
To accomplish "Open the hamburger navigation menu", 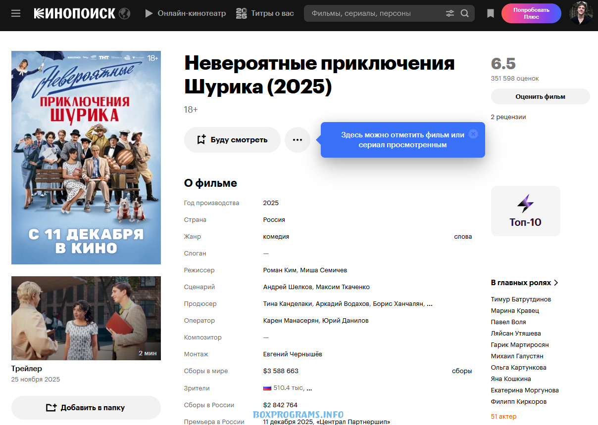I will (x=16, y=13).
